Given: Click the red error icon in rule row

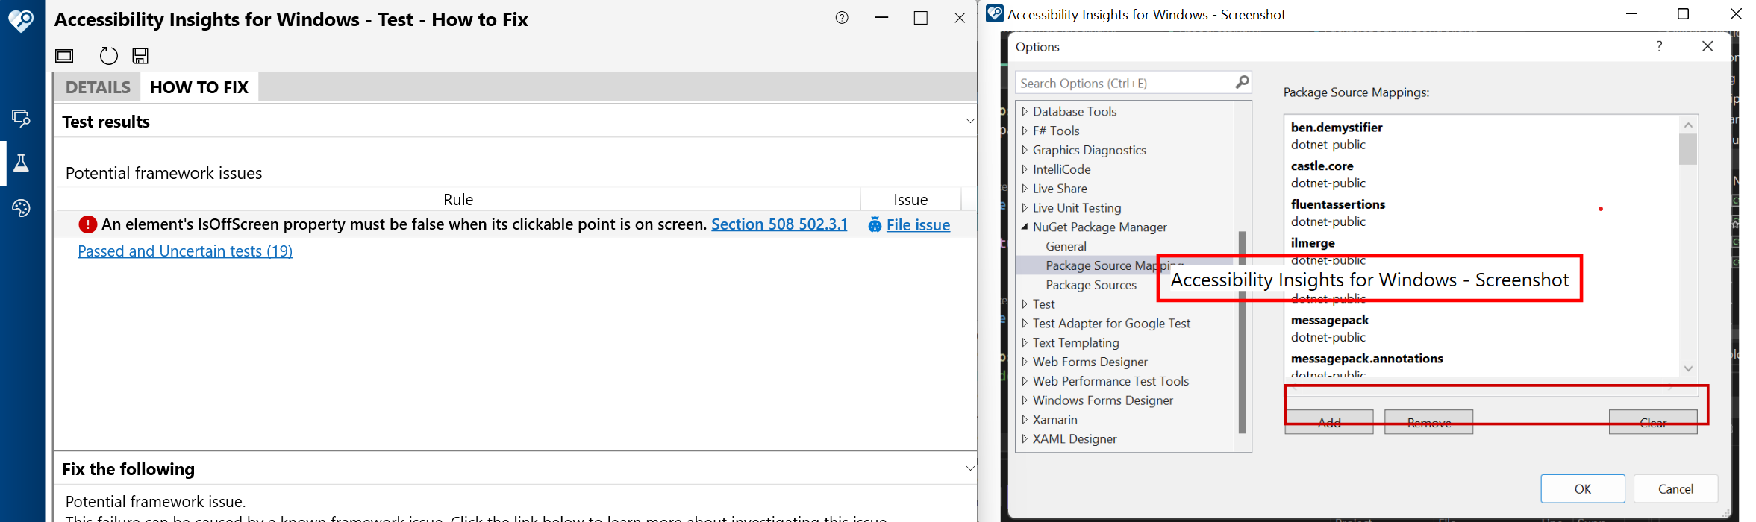Looking at the screenshot, I should (88, 224).
